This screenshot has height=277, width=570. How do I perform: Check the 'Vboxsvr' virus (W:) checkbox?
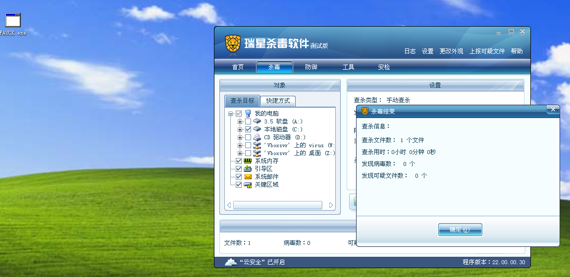pos(248,145)
